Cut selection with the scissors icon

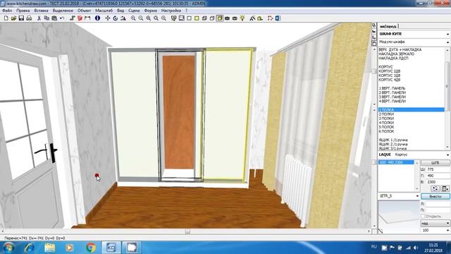coord(39,18)
